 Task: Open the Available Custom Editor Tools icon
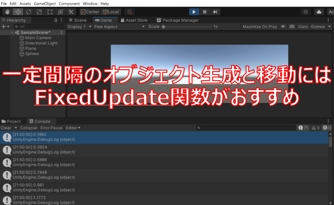(70, 11)
